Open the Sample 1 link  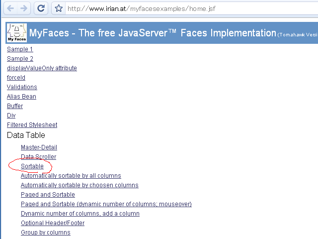[x=20, y=49]
